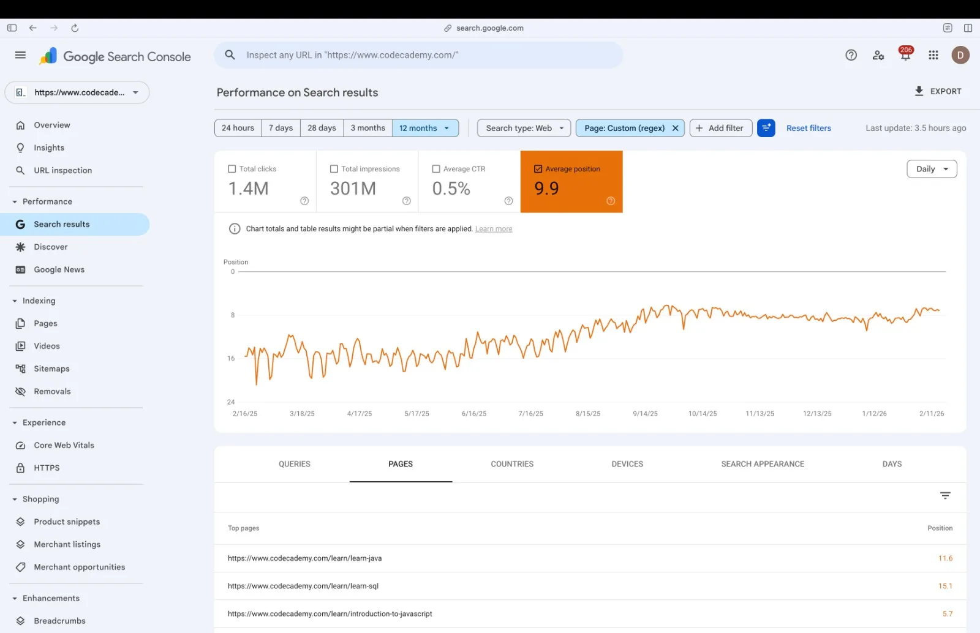The width and height of the screenshot is (980, 633).
Task: Click Reset filters link
Action: (x=809, y=128)
